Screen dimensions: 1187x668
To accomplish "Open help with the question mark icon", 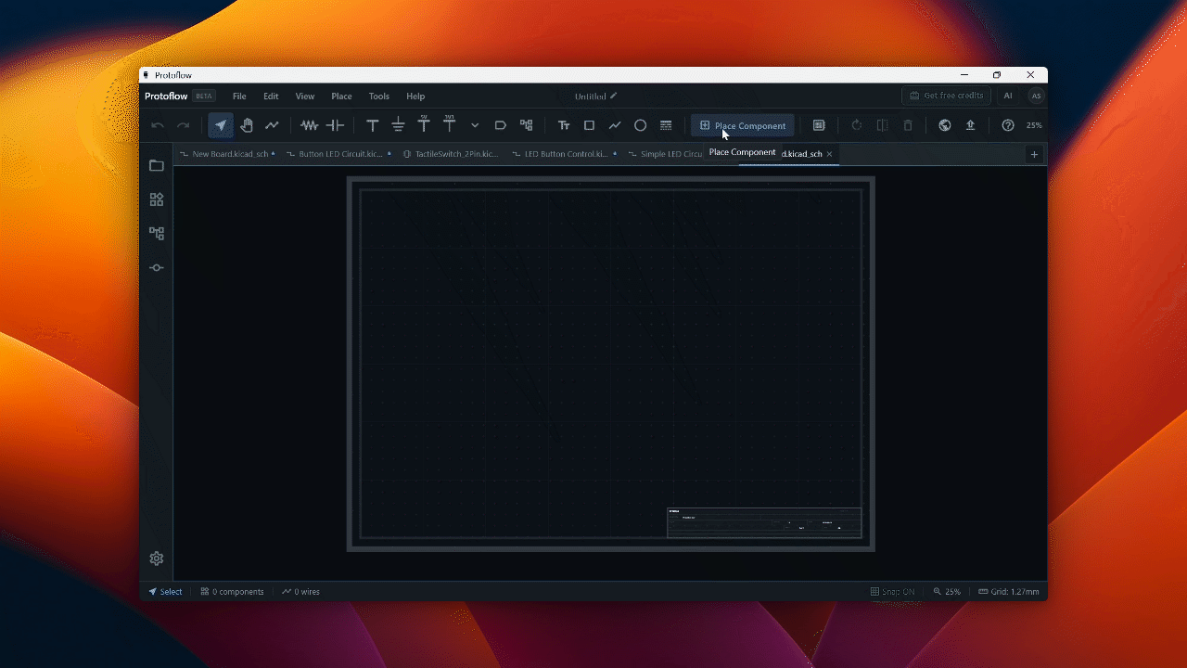I will pyautogui.click(x=1008, y=125).
